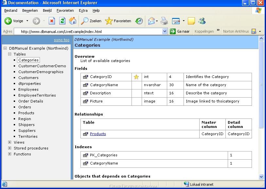Image resolution: width=266 pixels, height=189 pixels.
Task: Click the field icon beside CategoryID
Action: point(85,77)
